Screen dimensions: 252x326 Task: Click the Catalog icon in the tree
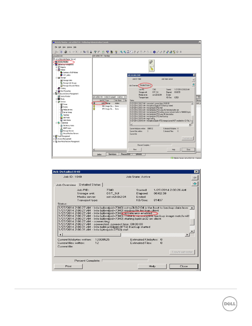(59, 88)
